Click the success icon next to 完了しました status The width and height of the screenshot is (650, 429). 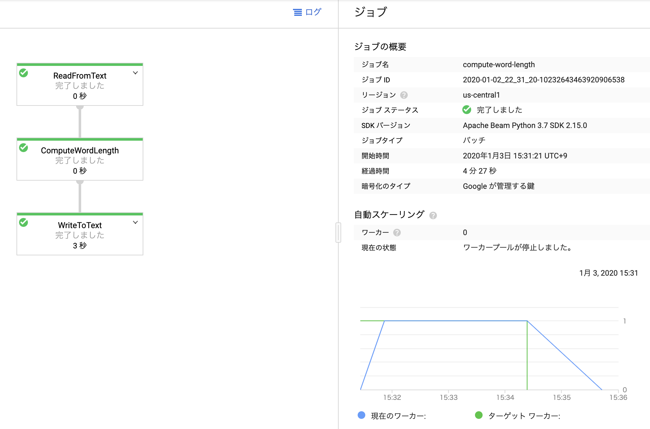tap(466, 110)
